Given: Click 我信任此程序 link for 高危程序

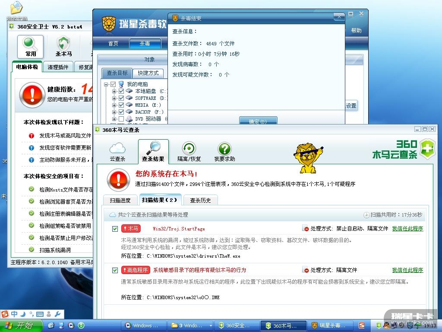Looking at the screenshot, I should coord(407,270).
